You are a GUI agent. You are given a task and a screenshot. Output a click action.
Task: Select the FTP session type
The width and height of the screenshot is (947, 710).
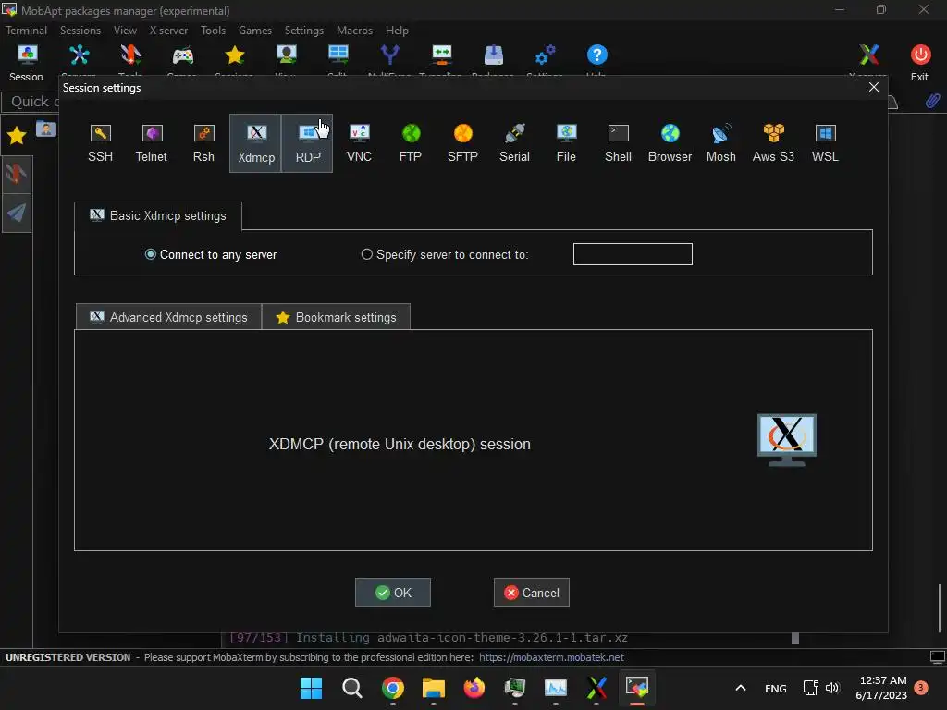(x=411, y=143)
